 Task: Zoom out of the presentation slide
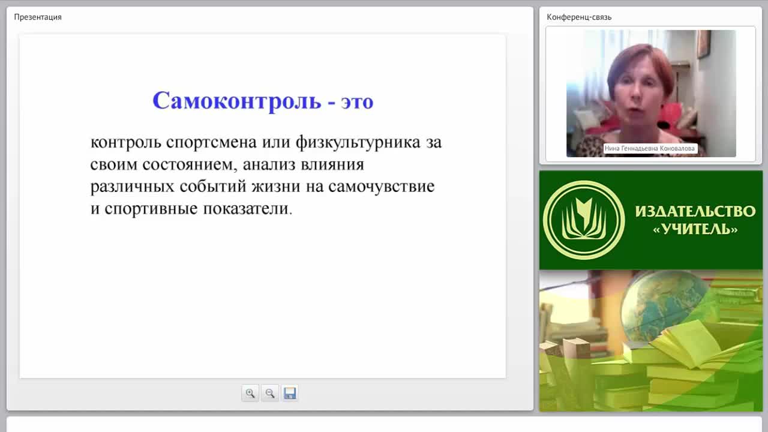(x=270, y=394)
